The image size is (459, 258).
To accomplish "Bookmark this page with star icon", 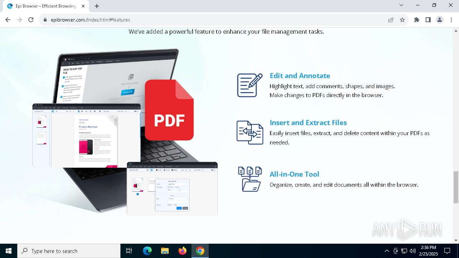I will pos(402,20).
